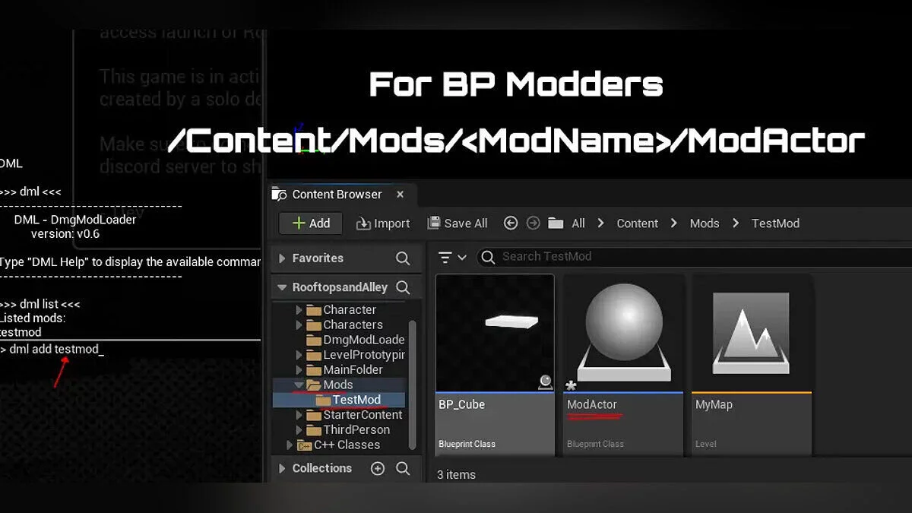Screen dimensions: 912x513
Task: Click the plus icon to add a collection
Action: (x=378, y=468)
